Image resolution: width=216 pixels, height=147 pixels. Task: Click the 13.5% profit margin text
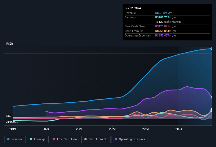(168, 22)
